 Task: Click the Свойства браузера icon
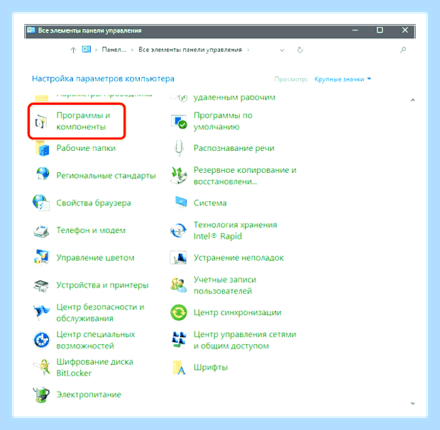[x=41, y=203]
